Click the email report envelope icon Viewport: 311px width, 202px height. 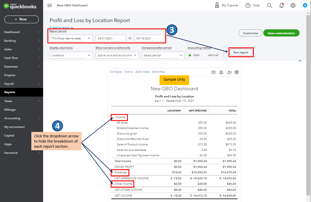214,72
